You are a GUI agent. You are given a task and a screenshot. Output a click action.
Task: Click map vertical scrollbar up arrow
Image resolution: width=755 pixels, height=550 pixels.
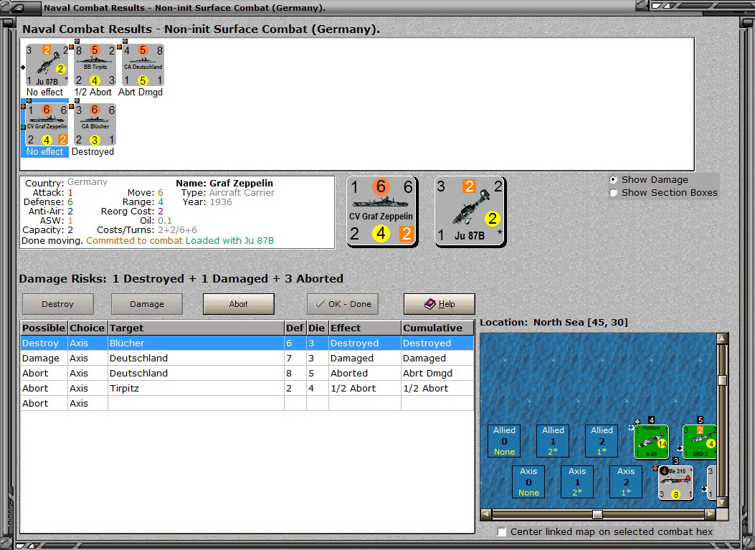point(722,338)
